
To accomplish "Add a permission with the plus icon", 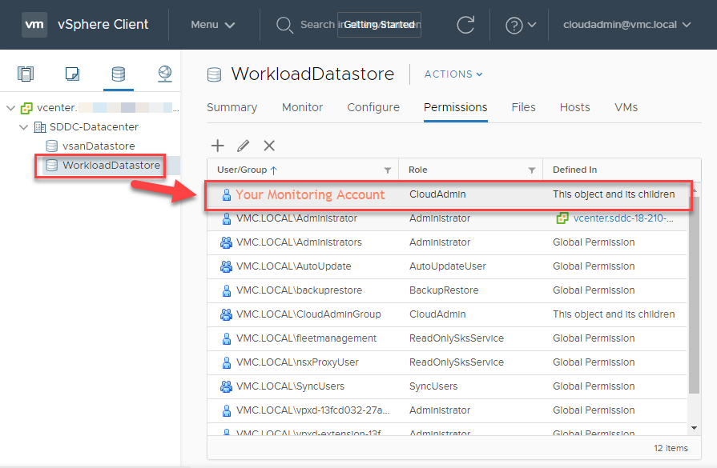I will (x=218, y=146).
